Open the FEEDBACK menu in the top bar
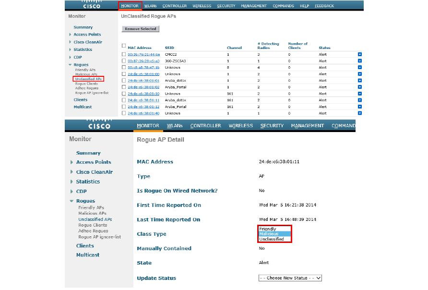Screen dimensions: 428x290 (324, 6)
